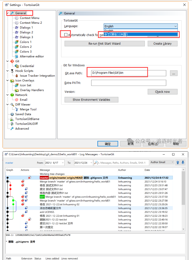
Task: Collapse the Git tree node
Action: 7,61
